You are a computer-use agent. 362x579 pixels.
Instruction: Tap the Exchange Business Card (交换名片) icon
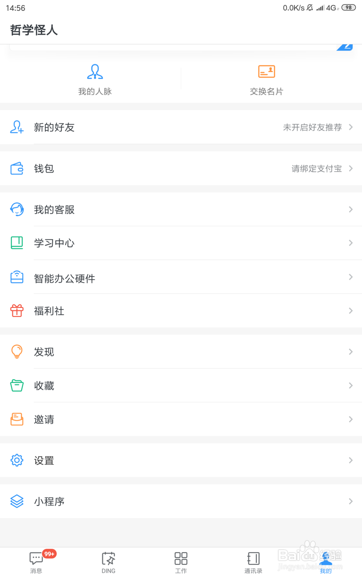[266, 72]
